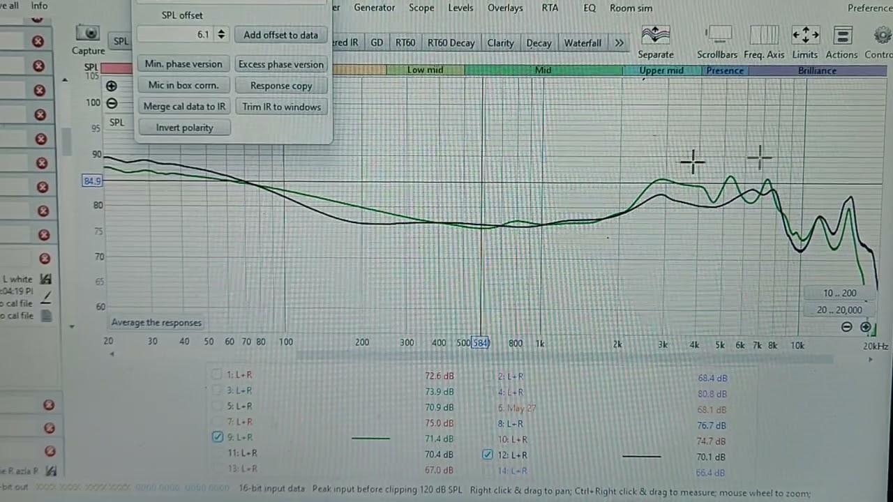Toggle the Scrollbars icon

pos(717,35)
